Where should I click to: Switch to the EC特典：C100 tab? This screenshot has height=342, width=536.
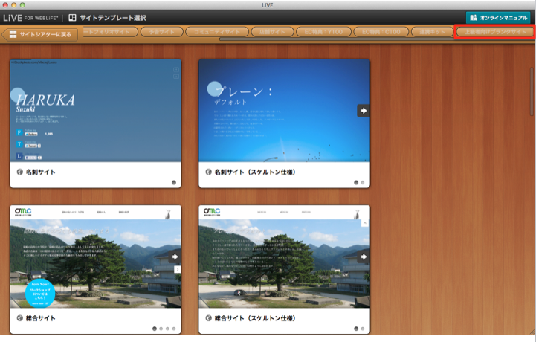381,32
